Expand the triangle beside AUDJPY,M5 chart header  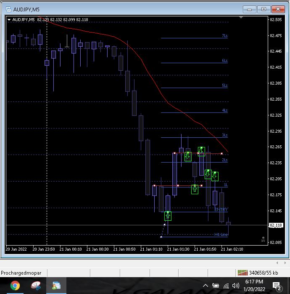(9, 20)
